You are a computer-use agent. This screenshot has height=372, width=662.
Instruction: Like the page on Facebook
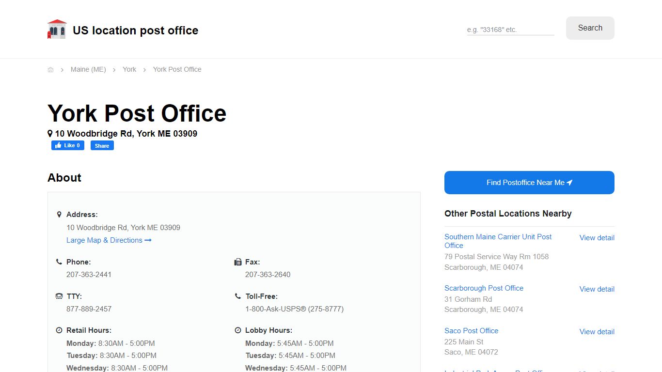click(x=68, y=145)
